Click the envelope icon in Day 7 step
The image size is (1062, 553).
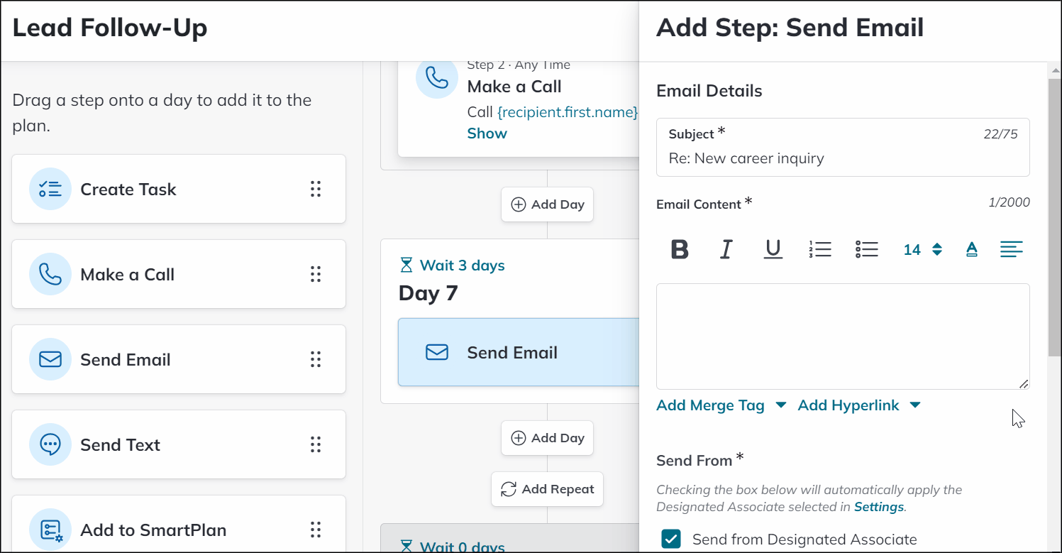(437, 352)
